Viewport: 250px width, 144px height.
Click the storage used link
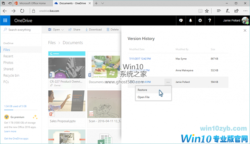[x=15, y=106]
